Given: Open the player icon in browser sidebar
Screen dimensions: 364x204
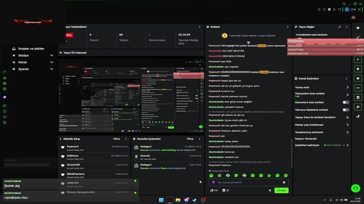Looking at the screenshot, I should [x=5, y=105].
